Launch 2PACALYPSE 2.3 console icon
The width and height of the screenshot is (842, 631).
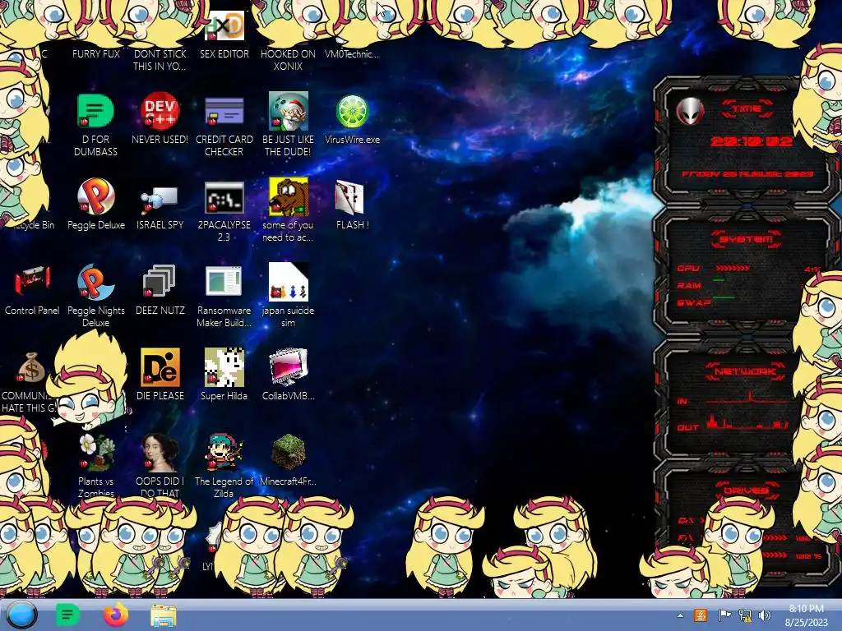(224, 197)
